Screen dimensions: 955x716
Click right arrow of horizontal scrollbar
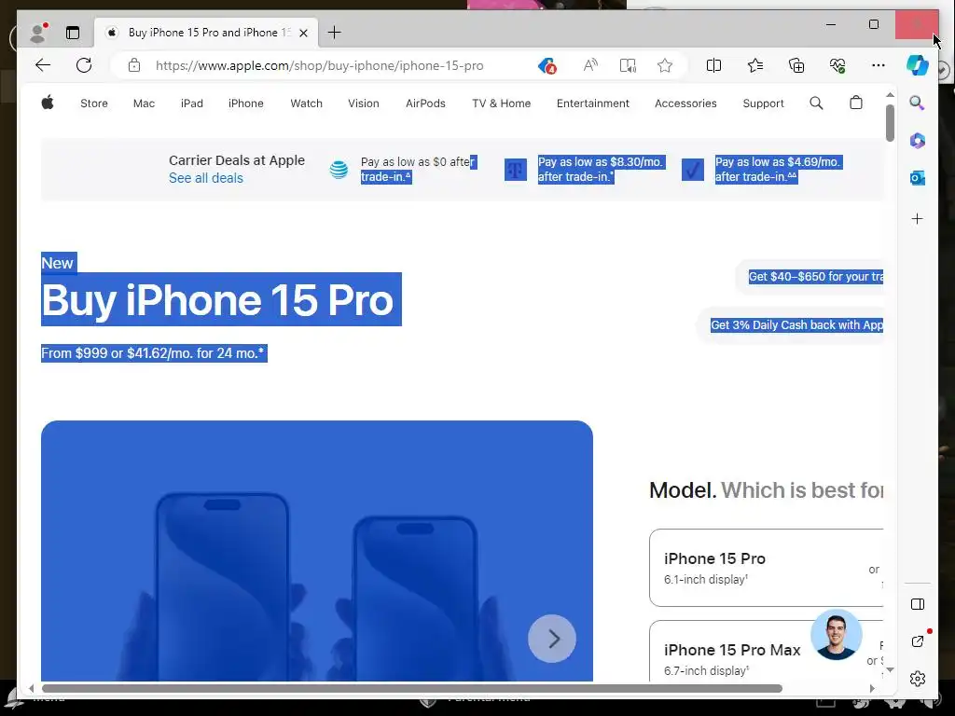[872, 689]
